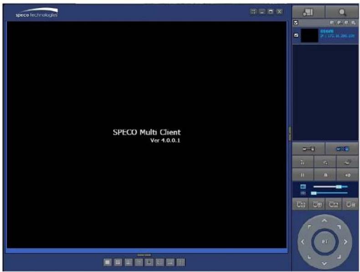Click the rightmost small device-list toolbar icon
360x272 pixels.
(353, 23)
